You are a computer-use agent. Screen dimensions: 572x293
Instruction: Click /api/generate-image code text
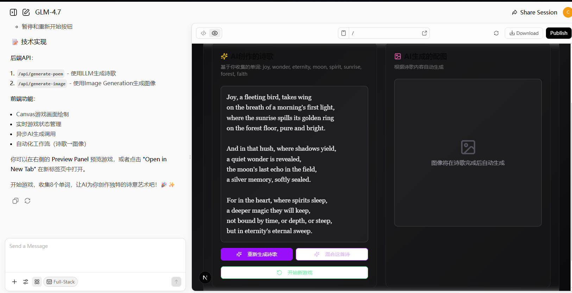pos(42,83)
